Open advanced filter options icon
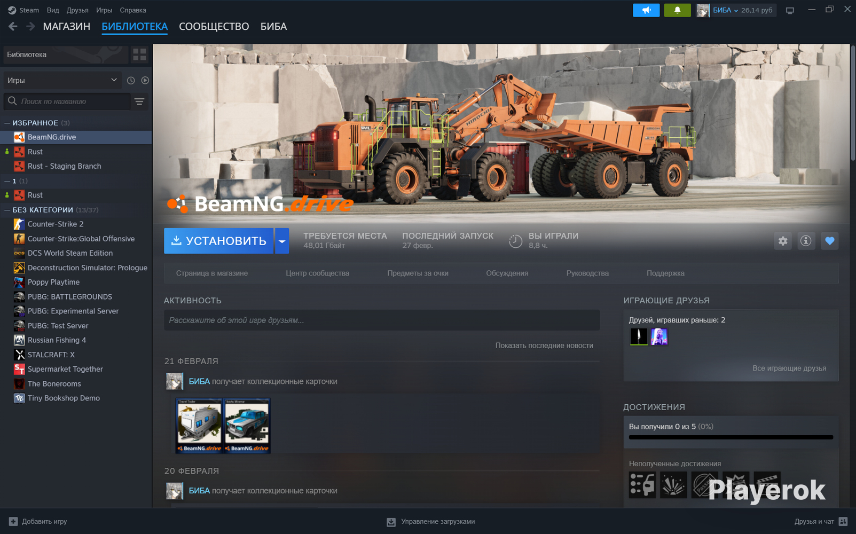Screen dimensions: 856x534 (x=139, y=101)
